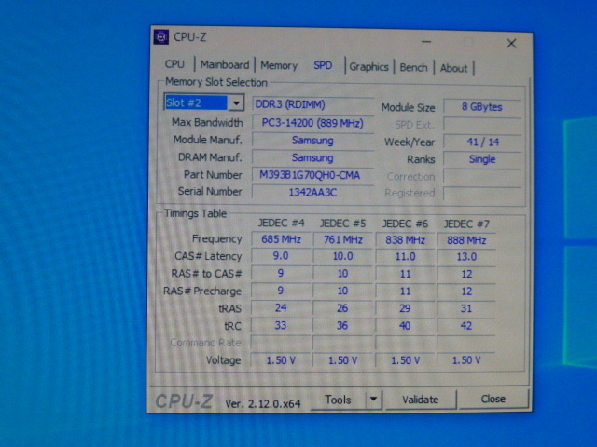The height and width of the screenshot is (447, 597).
Task: Close the CPU-Z window with X
Action: [511, 43]
